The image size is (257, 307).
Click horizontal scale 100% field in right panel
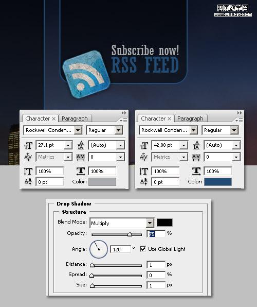(x=218, y=171)
